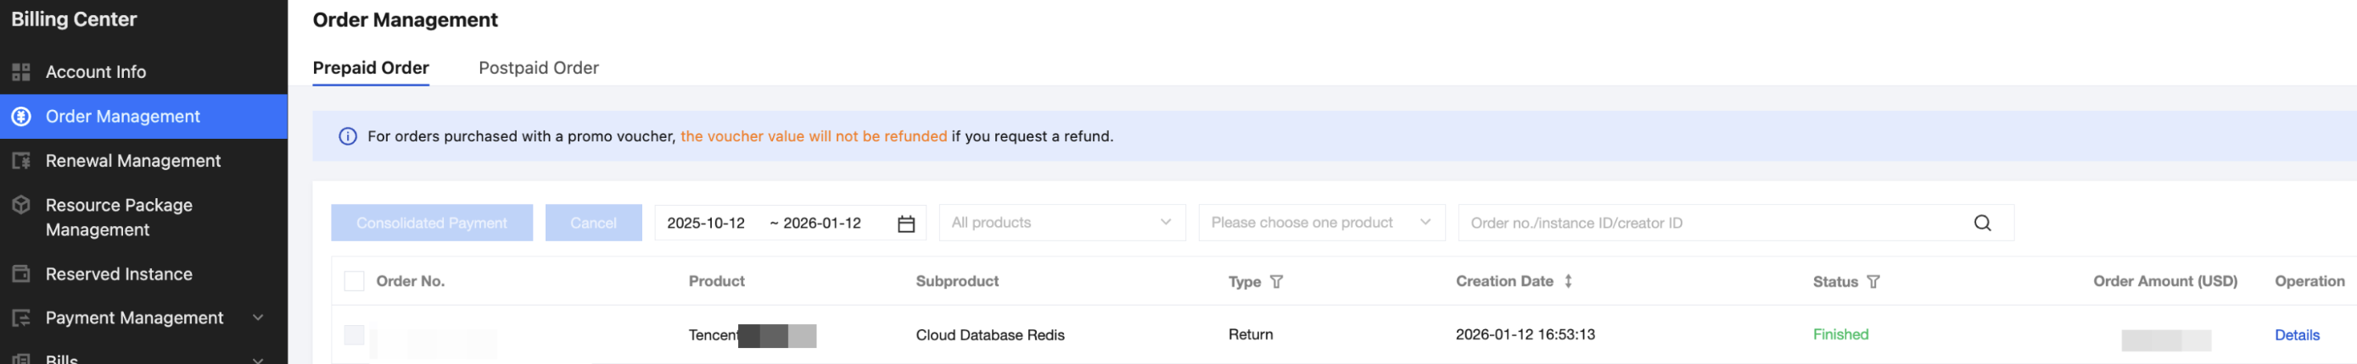This screenshot has height=364, width=2357.
Task: Switch to the Postpaid Order tab
Action: point(538,68)
